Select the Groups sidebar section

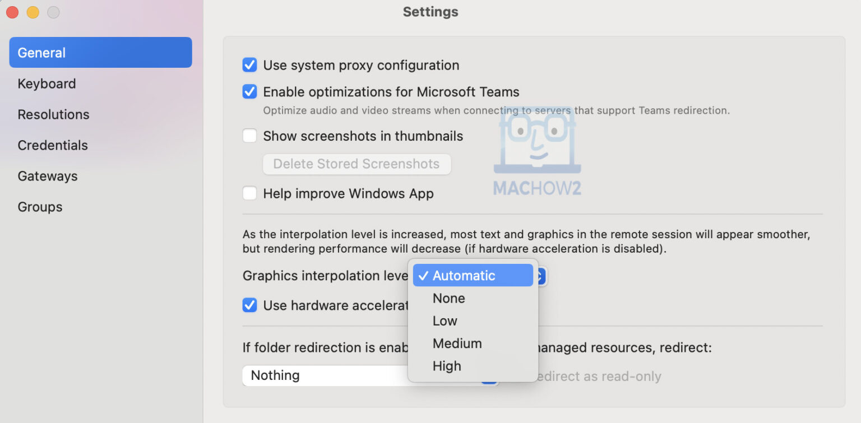[x=40, y=206]
